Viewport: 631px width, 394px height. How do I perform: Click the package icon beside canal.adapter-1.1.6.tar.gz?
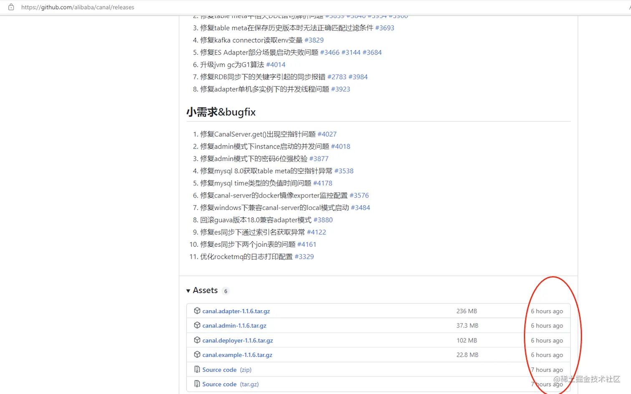pyautogui.click(x=197, y=311)
